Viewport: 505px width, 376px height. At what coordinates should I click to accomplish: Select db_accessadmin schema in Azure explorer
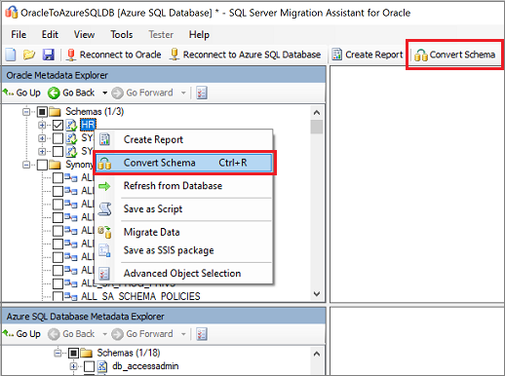click(145, 366)
